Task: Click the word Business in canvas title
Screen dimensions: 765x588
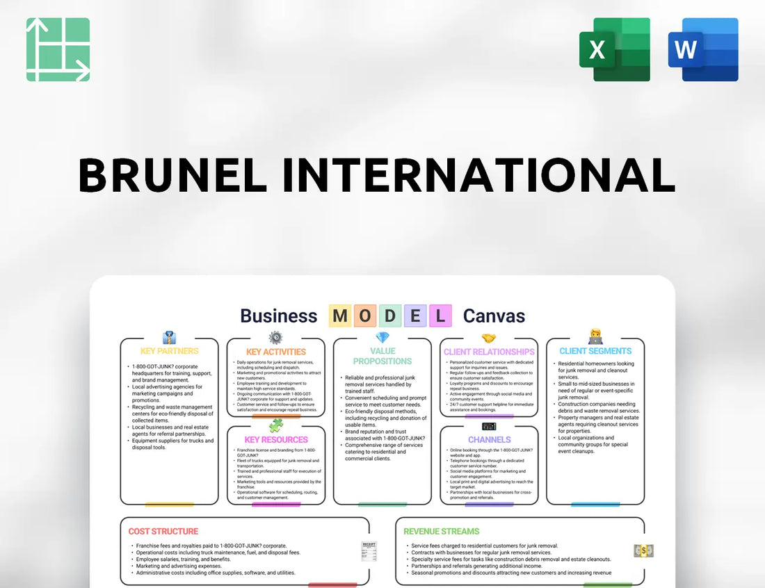Action: [279, 316]
